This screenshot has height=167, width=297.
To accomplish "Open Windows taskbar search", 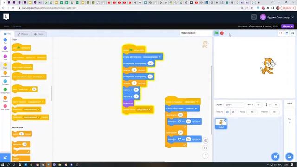I will pos(8,165).
